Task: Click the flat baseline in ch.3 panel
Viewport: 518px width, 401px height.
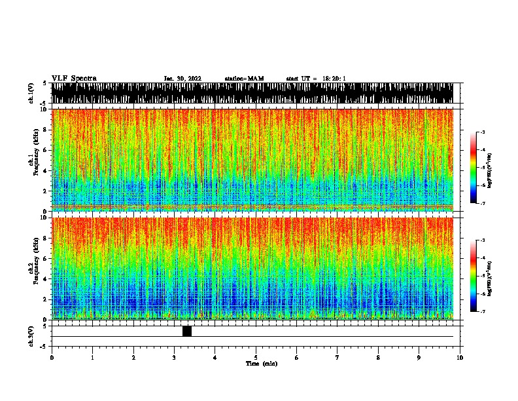Action: click(252, 337)
